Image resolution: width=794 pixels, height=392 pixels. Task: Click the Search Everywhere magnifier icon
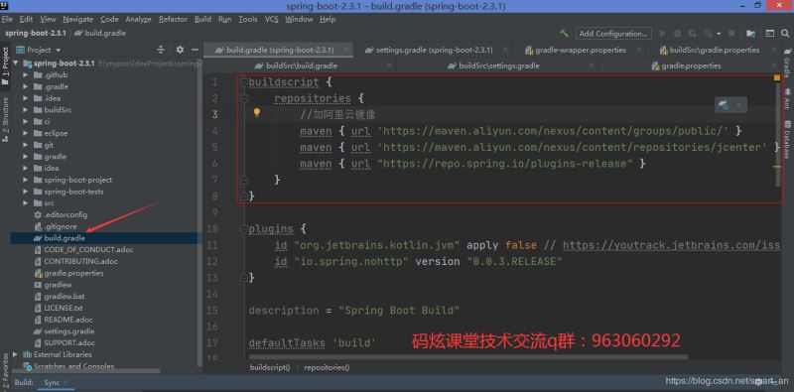pos(785,34)
